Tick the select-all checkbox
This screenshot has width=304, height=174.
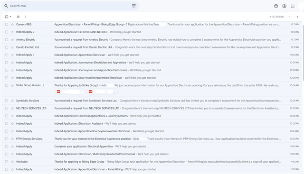point(7,17)
